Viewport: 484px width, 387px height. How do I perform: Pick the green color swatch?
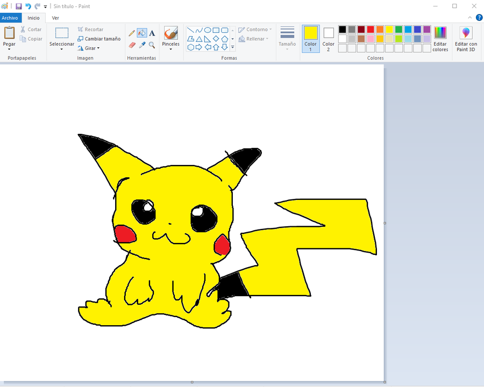click(x=398, y=30)
